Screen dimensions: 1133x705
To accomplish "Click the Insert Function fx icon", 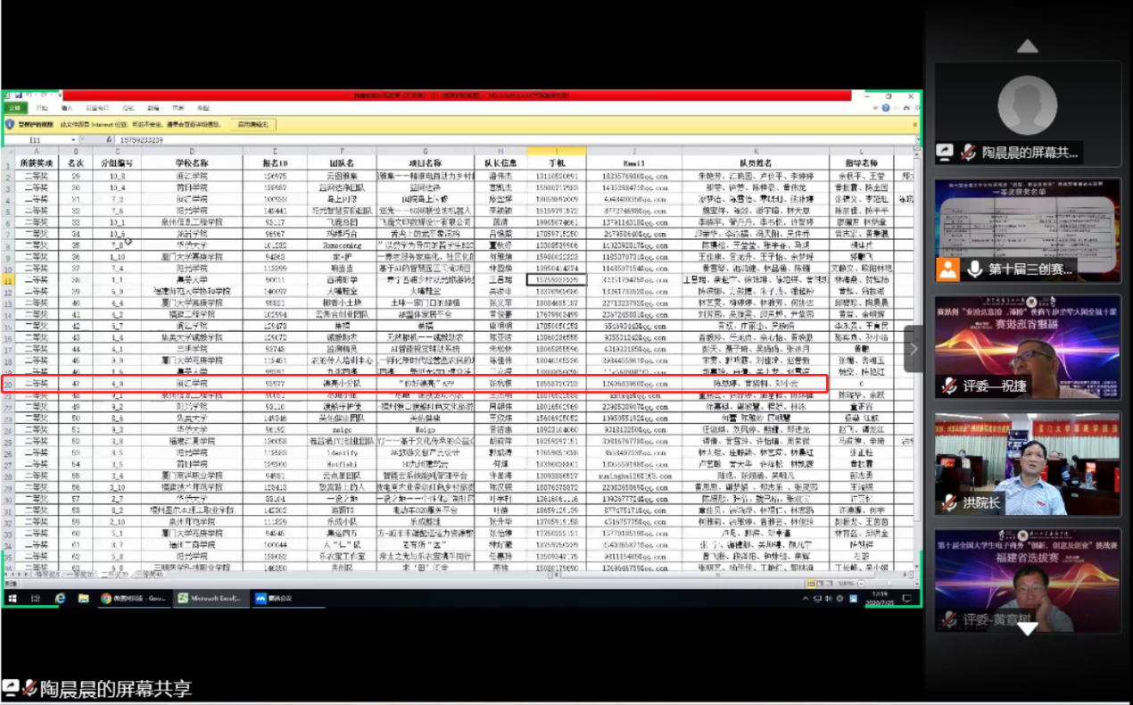I will click(108, 140).
